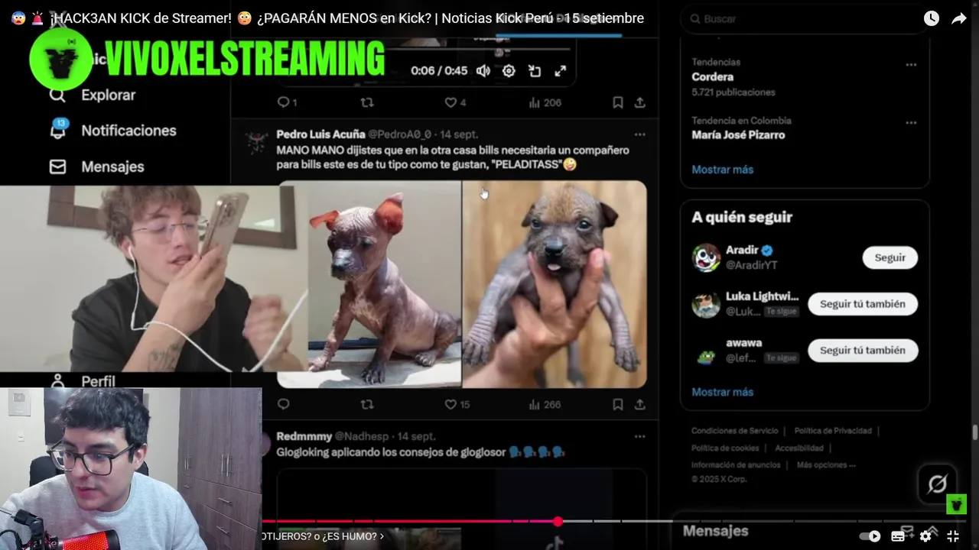Image resolution: width=979 pixels, height=550 pixels.
Task: Open Aradir's profile avatar
Action: (706, 257)
